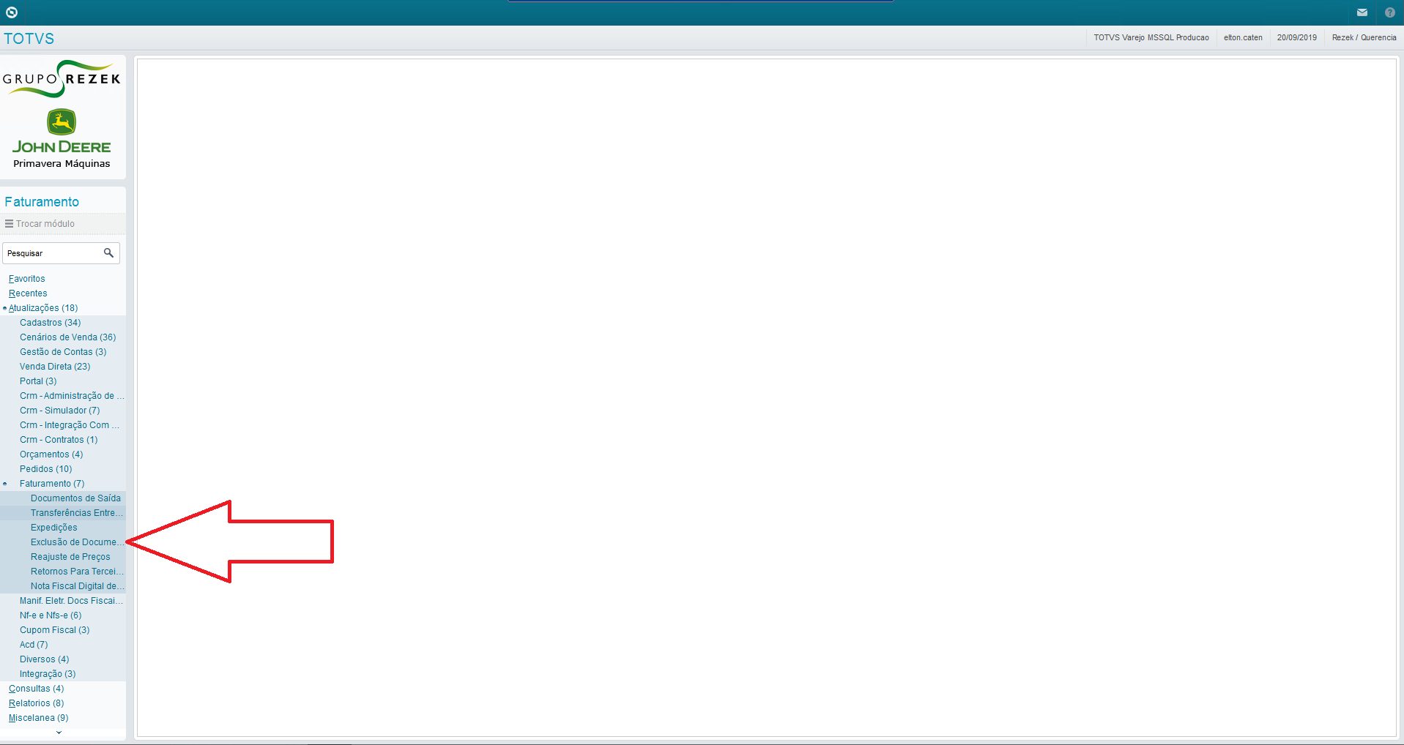Image resolution: width=1404 pixels, height=745 pixels.
Task: Open Reajuste de Preços
Action: (70, 557)
